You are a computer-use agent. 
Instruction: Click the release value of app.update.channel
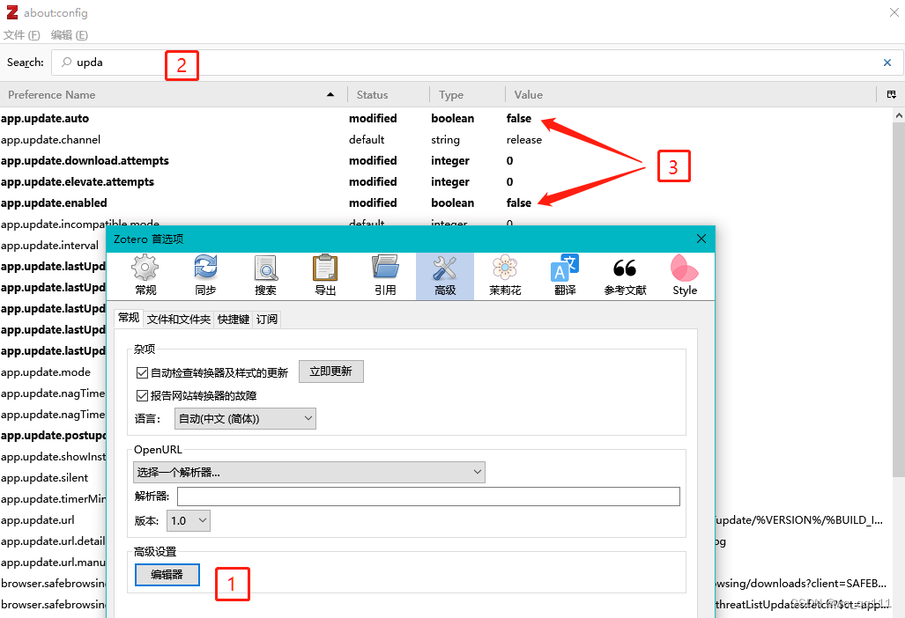(524, 139)
